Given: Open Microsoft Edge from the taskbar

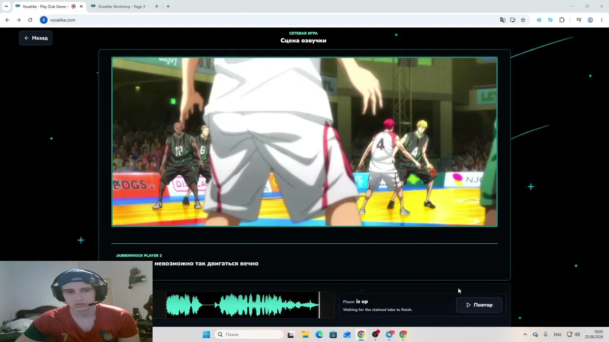Looking at the screenshot, I should [x=319, y=334].
